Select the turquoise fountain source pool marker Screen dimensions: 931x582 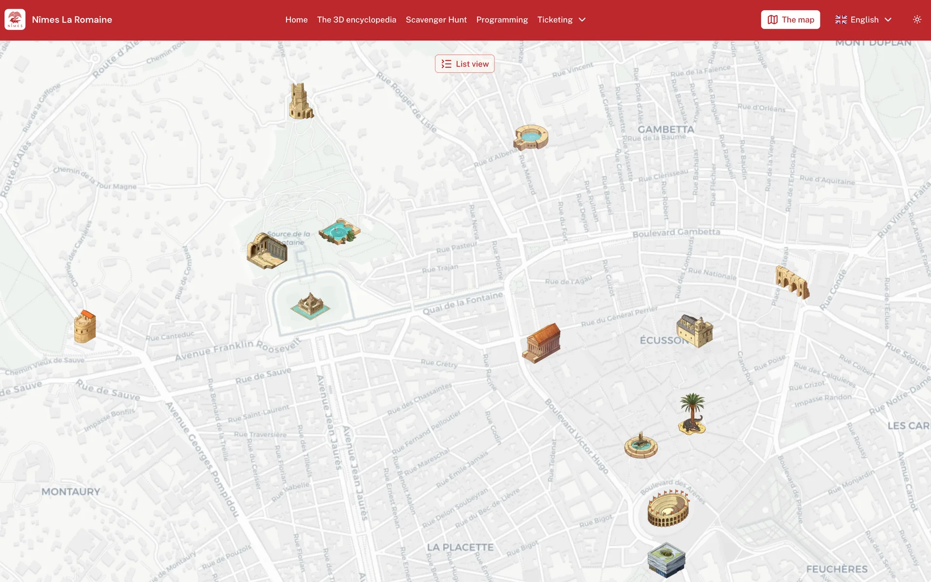[339, 231]
